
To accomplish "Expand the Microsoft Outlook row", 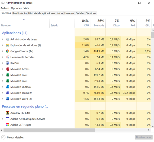I will 2,87.
